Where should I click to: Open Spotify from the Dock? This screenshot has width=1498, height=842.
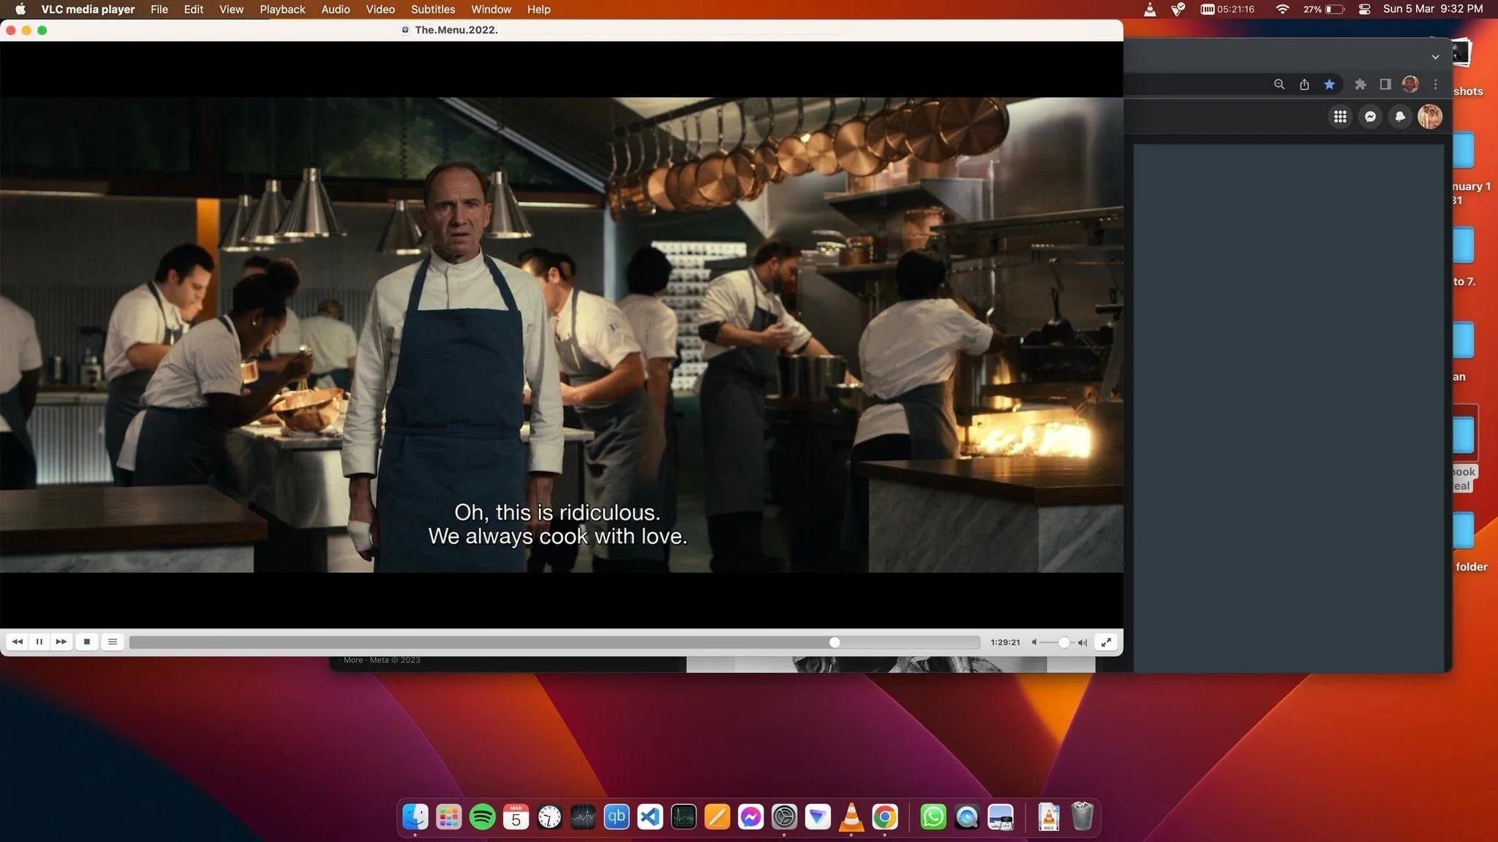482,816
